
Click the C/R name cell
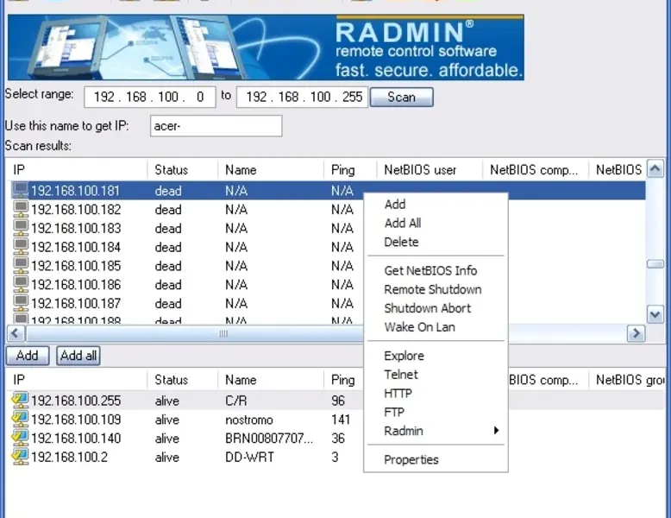[x=236, y=401]
